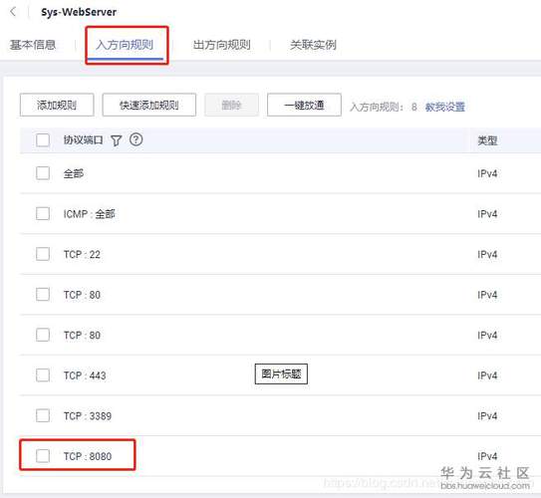The height and width of the screenshot is (498, 541).
Task: Click the 类型 column header
Action: [x=487, y=140]
